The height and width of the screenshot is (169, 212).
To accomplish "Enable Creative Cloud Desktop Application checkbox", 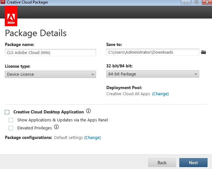I will click(x=7, y=112).
